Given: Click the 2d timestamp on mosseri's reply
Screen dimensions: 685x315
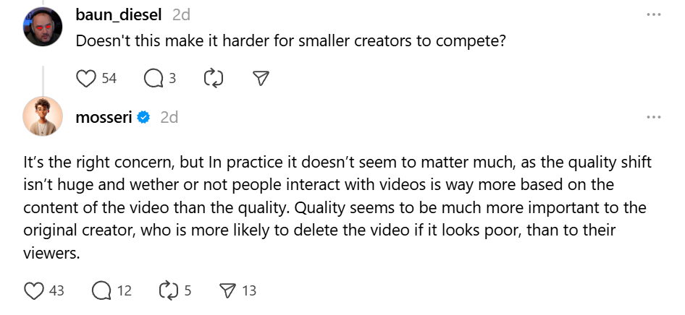Looking at the screenshot, I should (x=169, y=117).
